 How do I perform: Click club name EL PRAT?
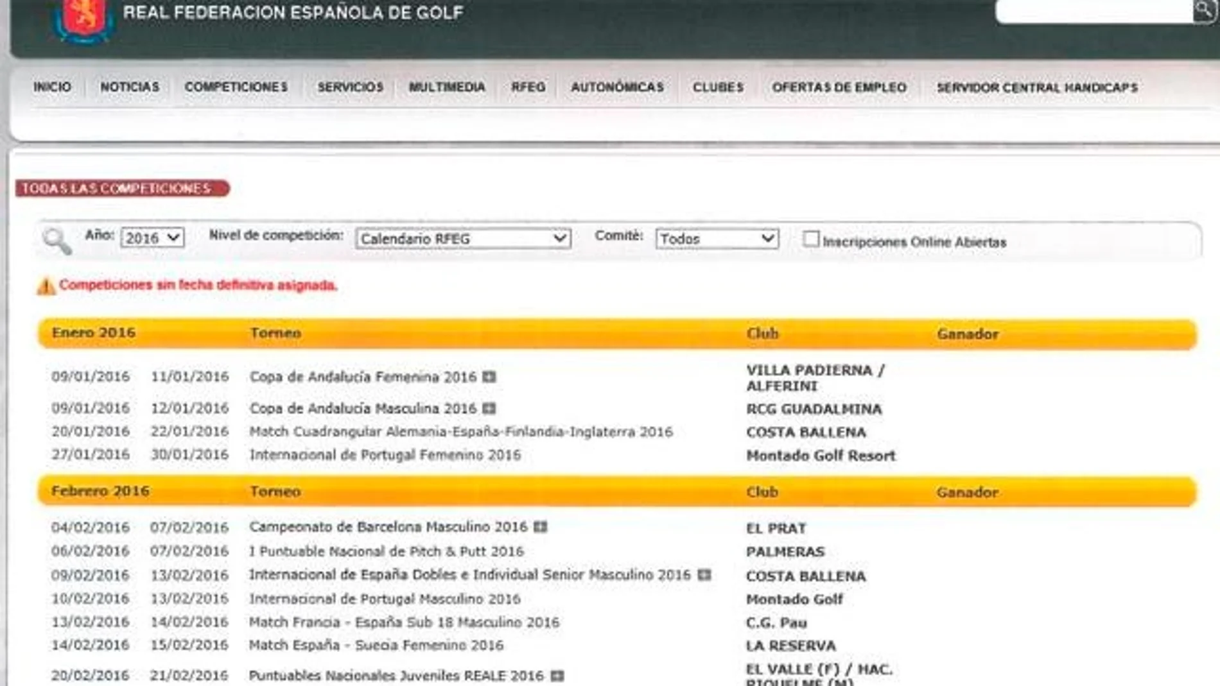776,528
